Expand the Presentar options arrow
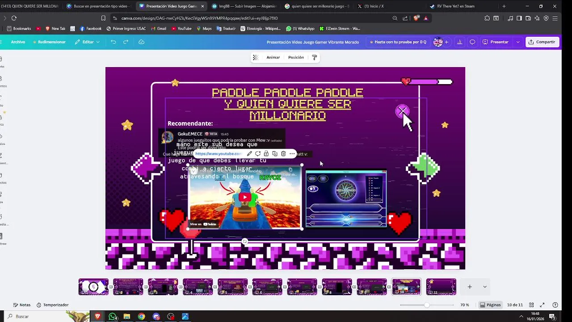572x322 pixels. (518, 42)
